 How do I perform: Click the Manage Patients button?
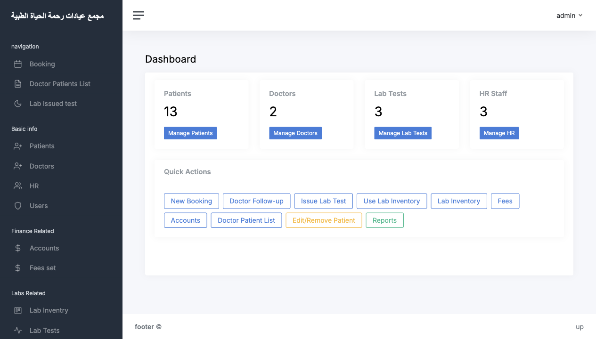[x=190, y=133]
